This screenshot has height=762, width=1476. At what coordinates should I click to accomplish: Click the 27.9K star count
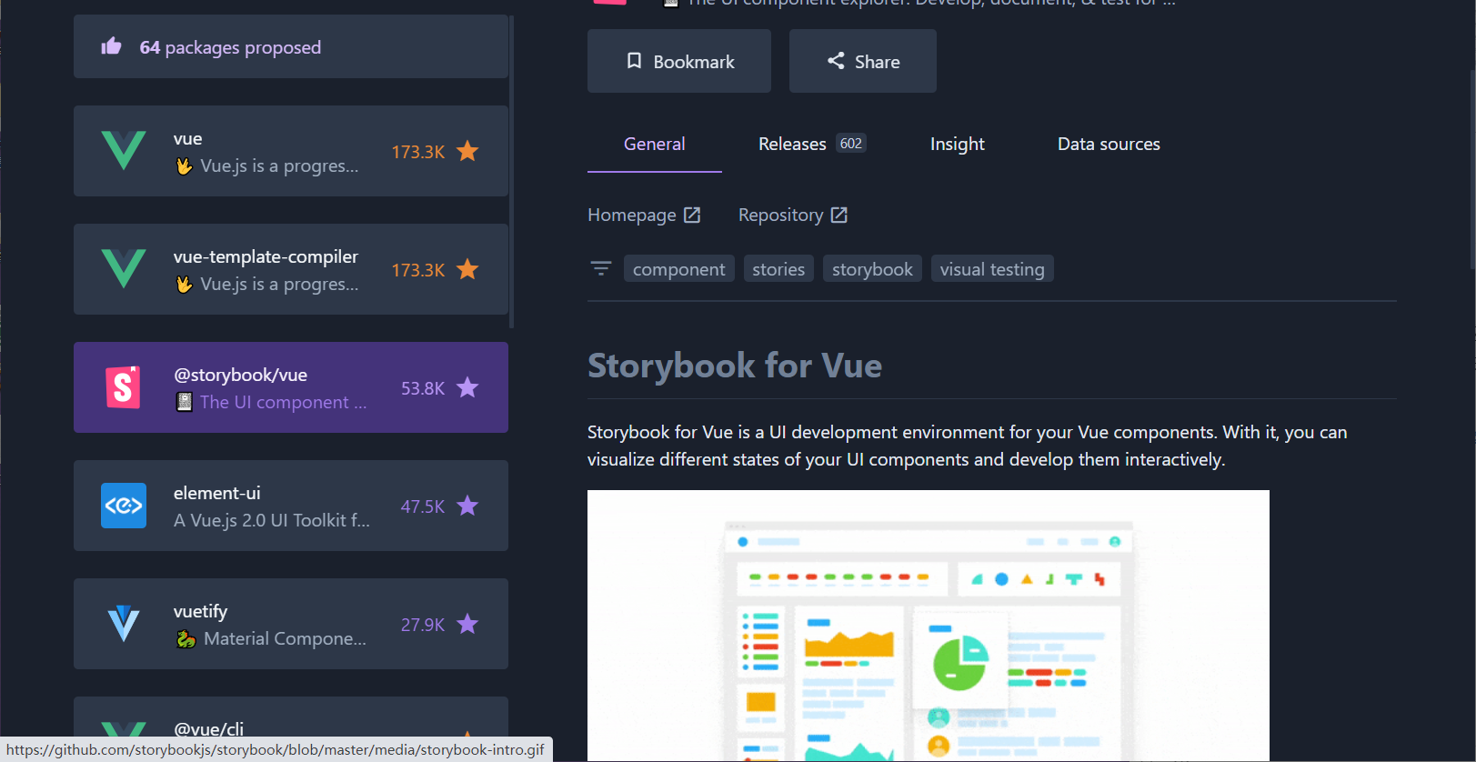pos(423,625)
